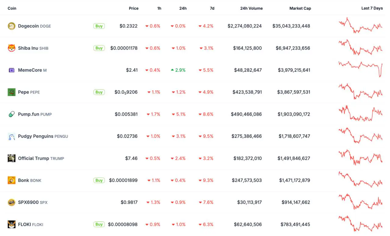The width and height of the screenshot is (390, 236).
Task: Click the Pepe frog coin icon
Action: click(12, 92)
